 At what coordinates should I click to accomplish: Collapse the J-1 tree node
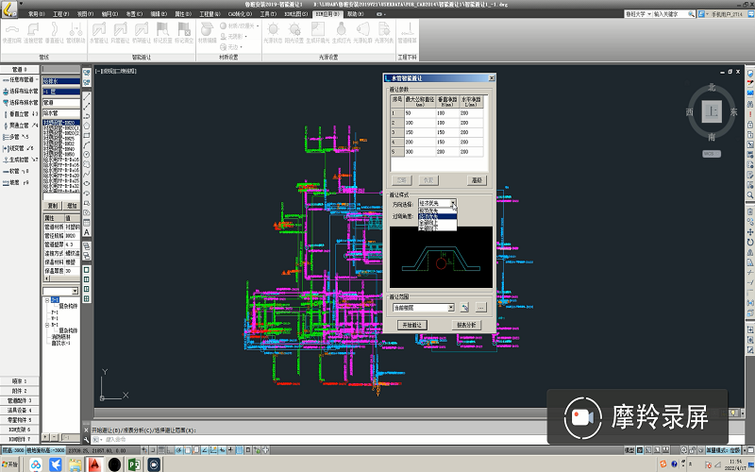pyautogui.click(x=47, y=300)
